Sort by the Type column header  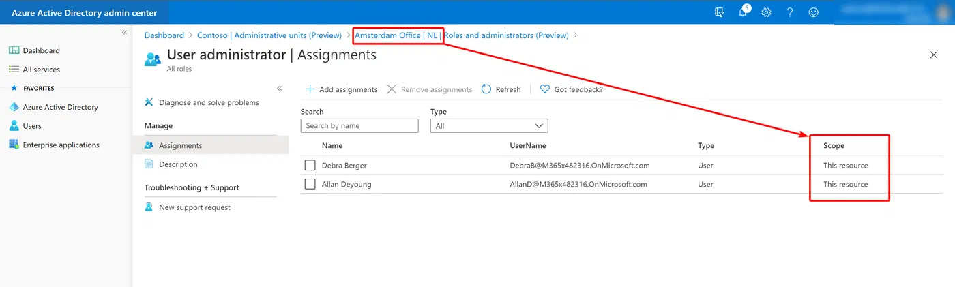706,145
